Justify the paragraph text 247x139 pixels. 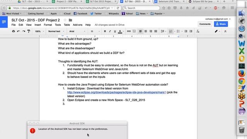click(x=156, y=31)
